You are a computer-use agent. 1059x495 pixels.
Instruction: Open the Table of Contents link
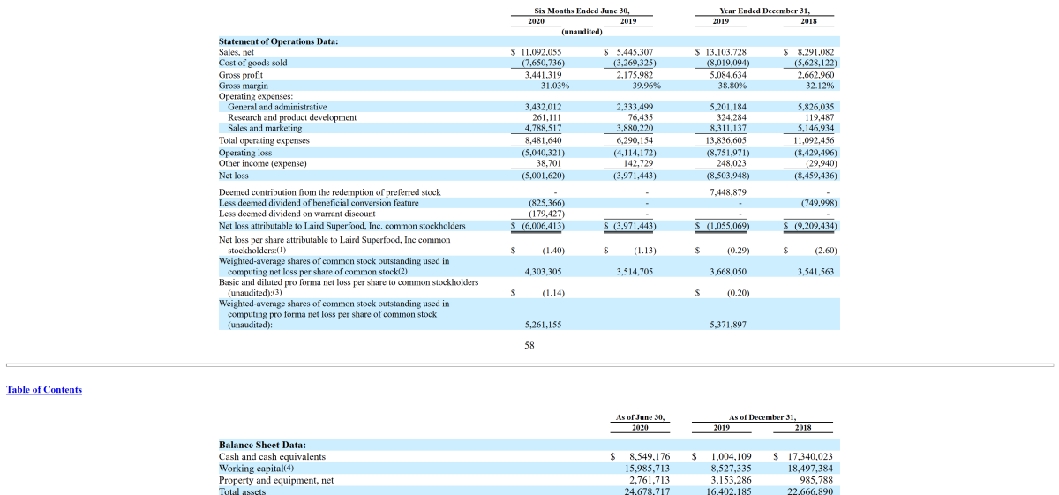tap(44, 390)
